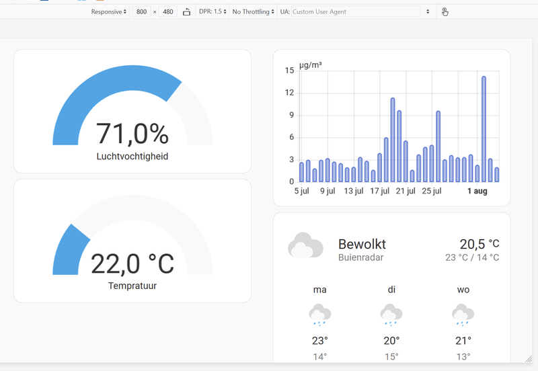The image size is (538, 371).
Task: Expand the user agent preset arrows
Action: point(428,11)
